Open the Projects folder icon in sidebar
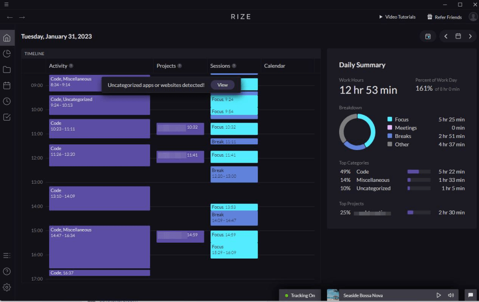The height and width of the screenshot is (302, 479). 7,70
